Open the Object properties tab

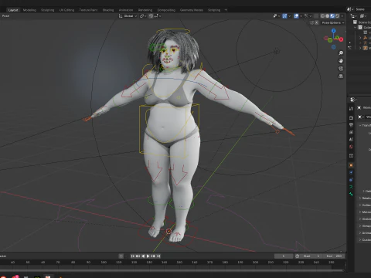pos(351,165)
